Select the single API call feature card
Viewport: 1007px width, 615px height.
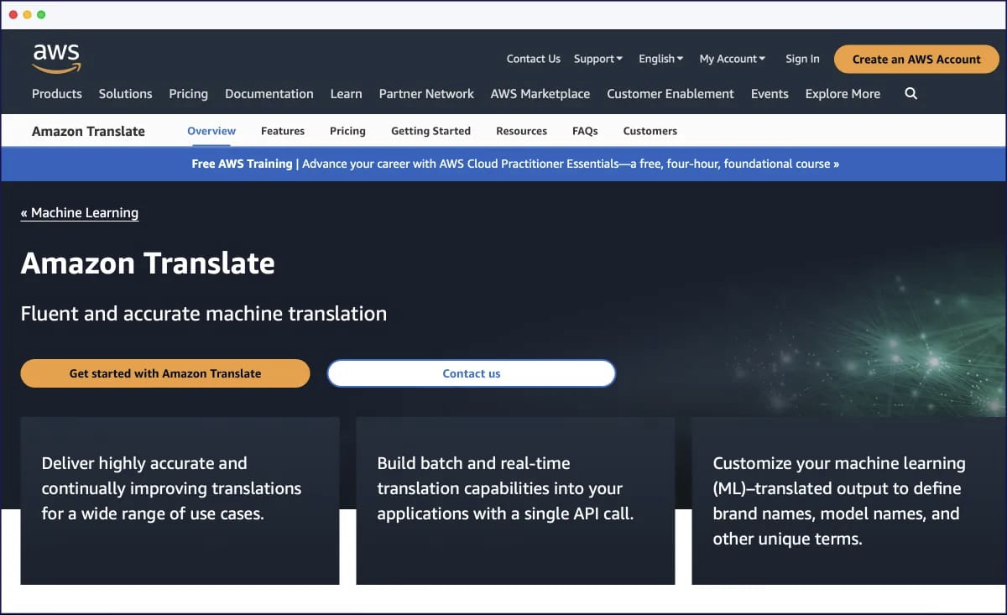pos(515,500)
